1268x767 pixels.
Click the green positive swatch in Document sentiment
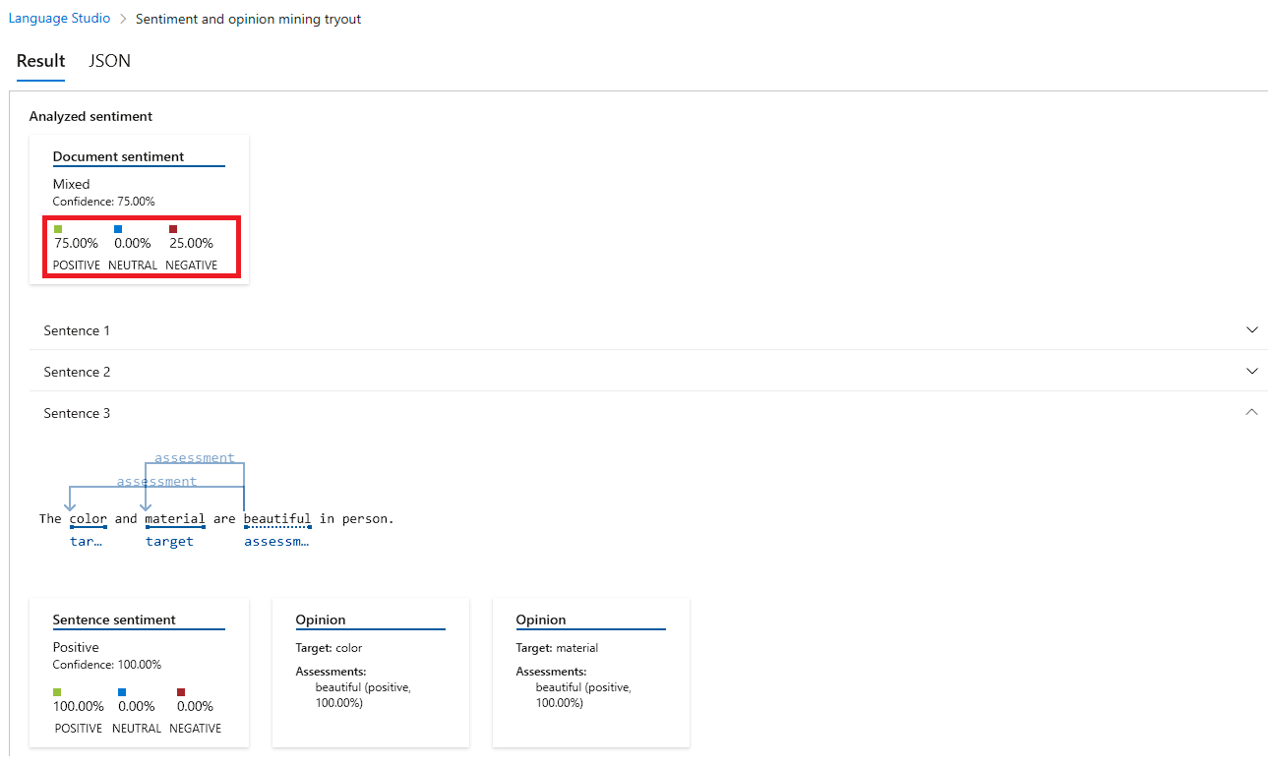point(58,229)
